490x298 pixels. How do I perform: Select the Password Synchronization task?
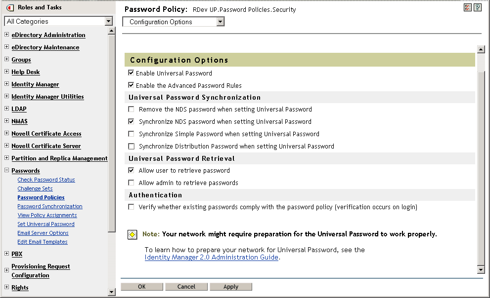50,206
